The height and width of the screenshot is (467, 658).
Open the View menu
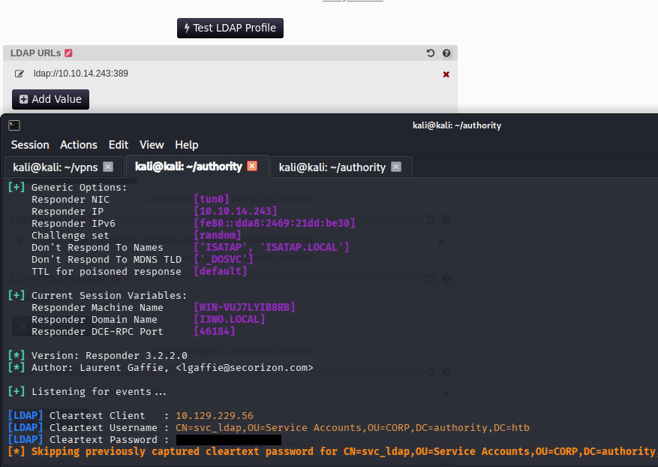152,145
